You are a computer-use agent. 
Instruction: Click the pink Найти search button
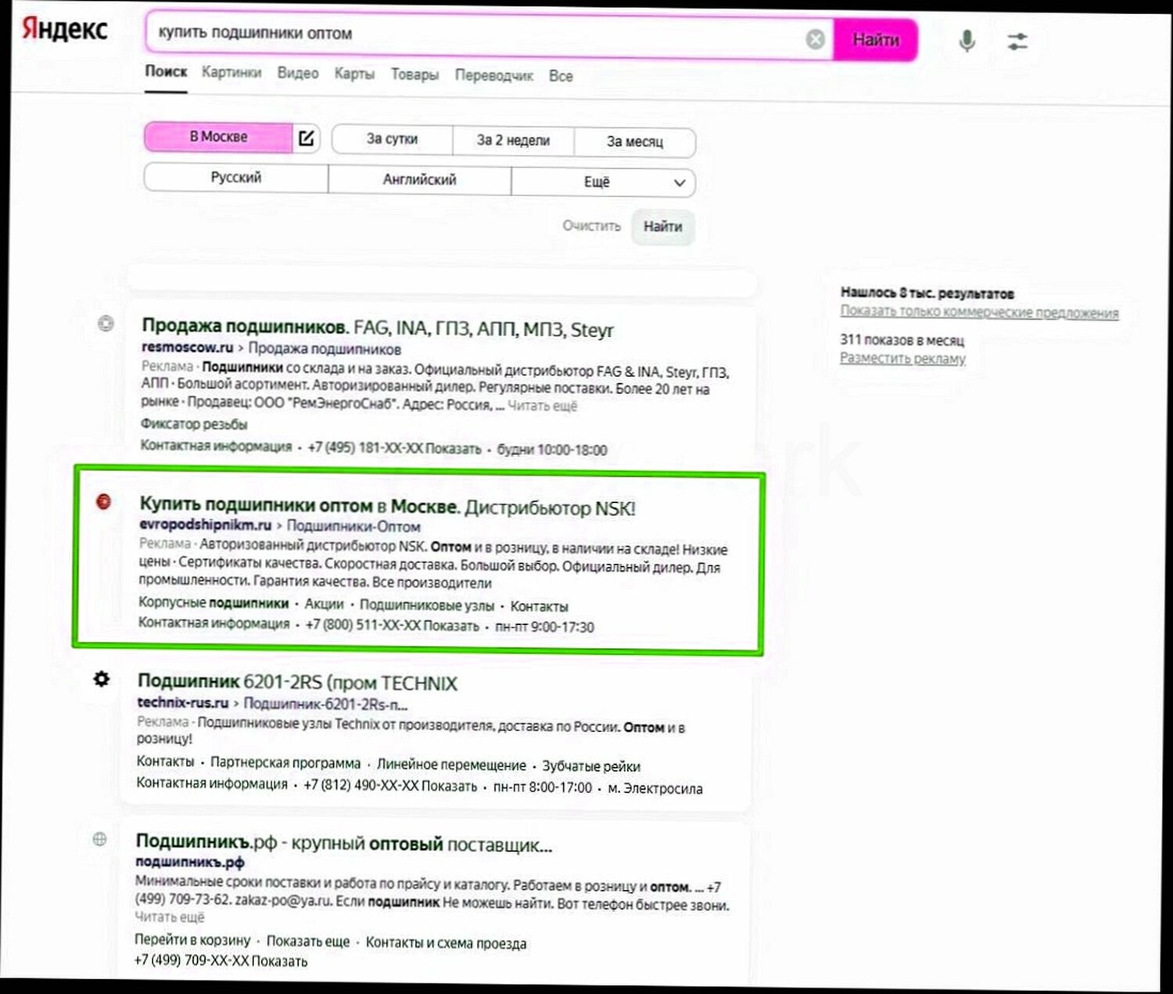[x=875, y=40]
